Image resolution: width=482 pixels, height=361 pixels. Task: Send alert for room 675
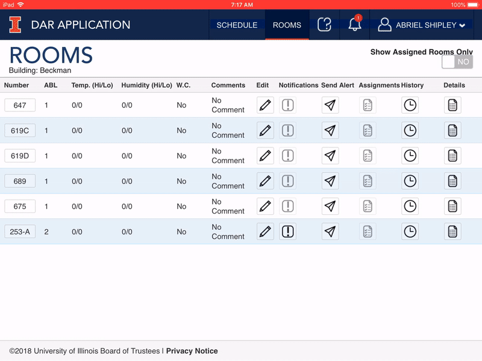[330, 206]
